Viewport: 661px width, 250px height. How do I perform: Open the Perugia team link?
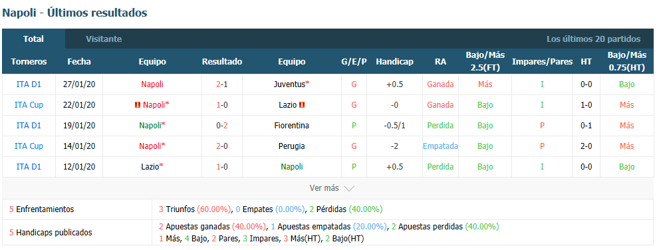(291, 146)
